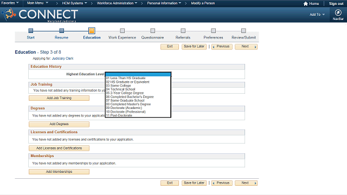Click the top Next button
The height and width of the screenshot is (195, 347).
pyautogui.click(x=246, y=47)
